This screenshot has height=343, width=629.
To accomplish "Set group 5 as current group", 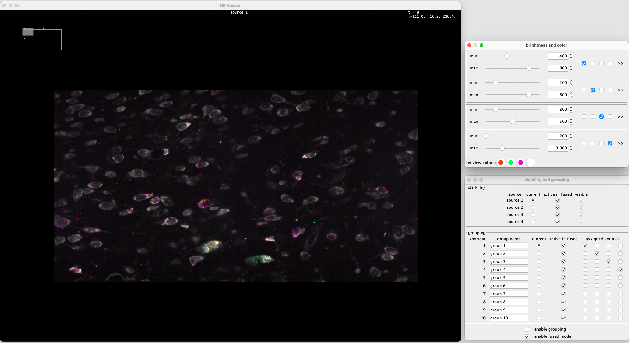I will pyautogui.click(x=539, y=278).
